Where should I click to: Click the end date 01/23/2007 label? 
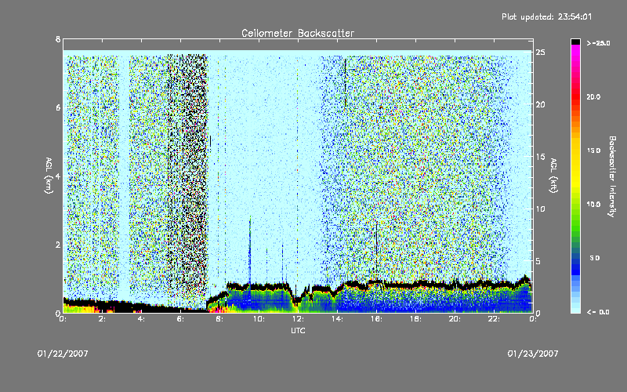tap(533, 354)
